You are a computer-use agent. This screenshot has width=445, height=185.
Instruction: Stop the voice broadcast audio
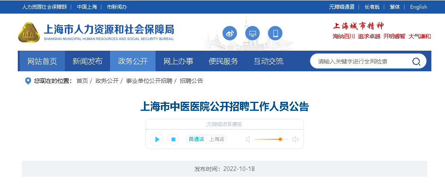click(173, 139)
